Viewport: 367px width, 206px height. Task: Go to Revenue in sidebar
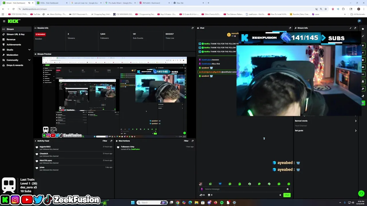(x=16, y=39)
